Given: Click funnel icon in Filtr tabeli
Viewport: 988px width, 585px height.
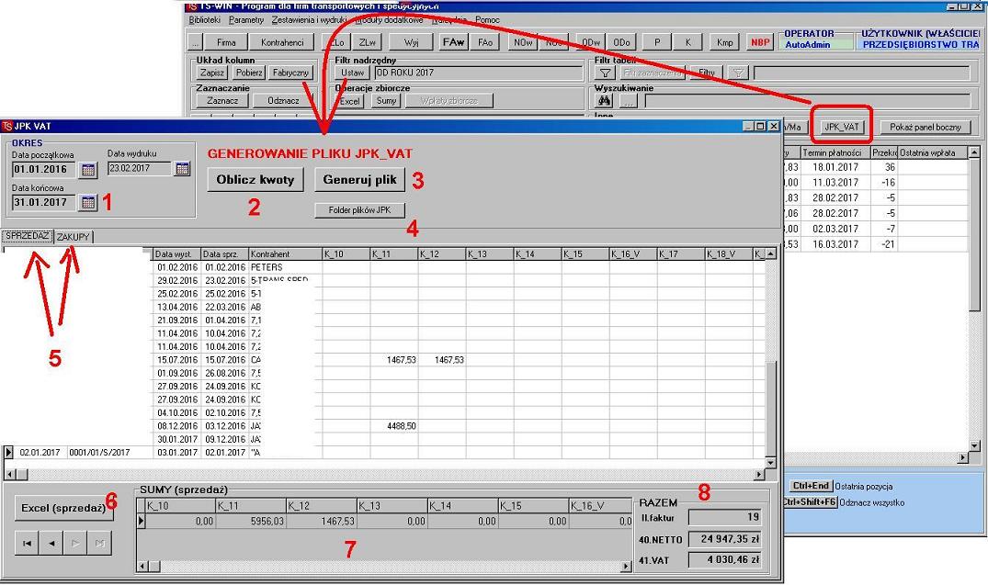Looking at the screenshot, I should [x=605, y=73].
